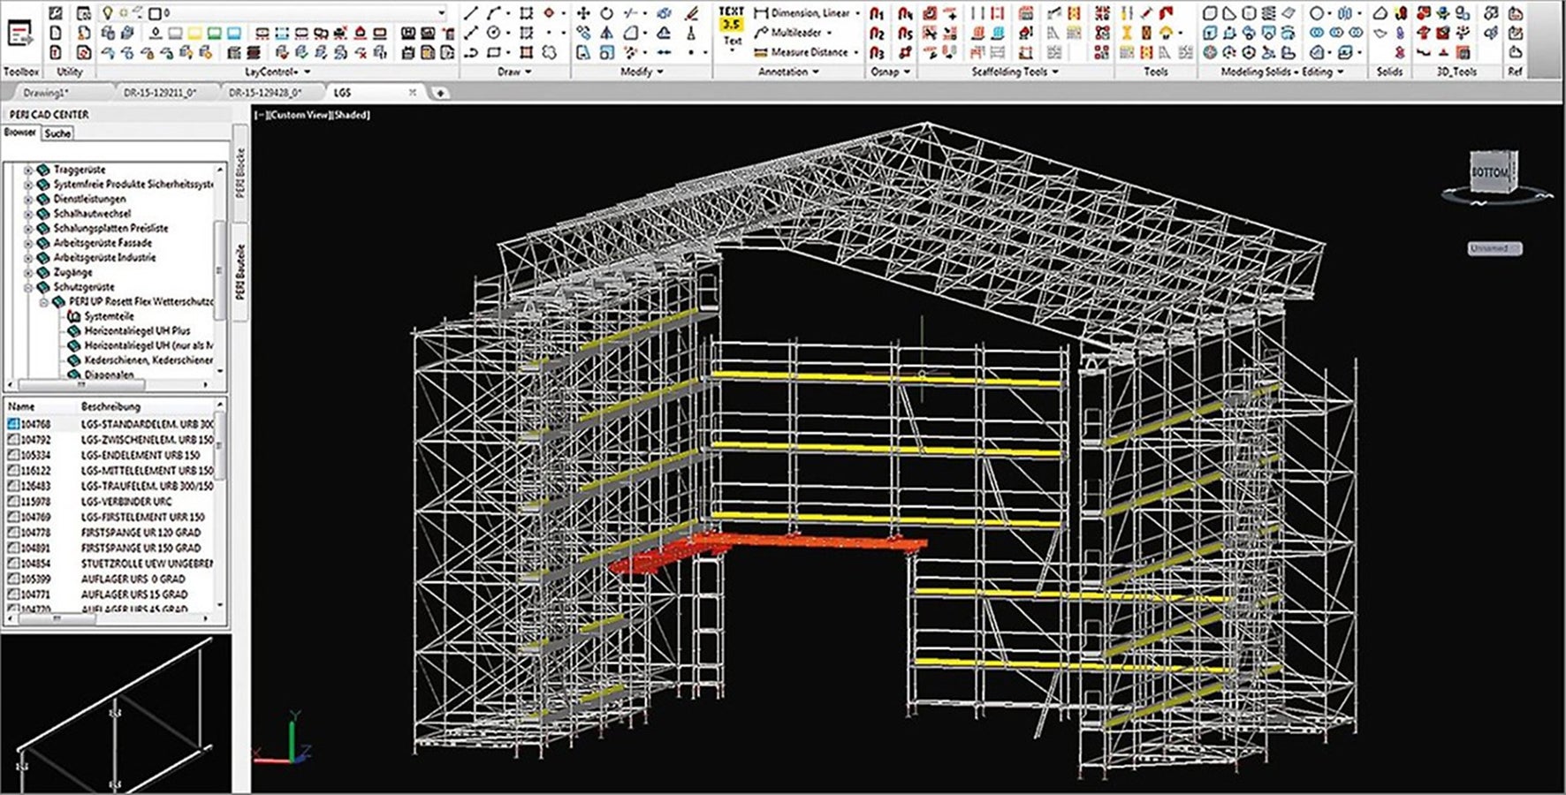Screen dimensions: 1566x795
Task: Open the Suche tab in PERI CAD Center
Action: 58,133
